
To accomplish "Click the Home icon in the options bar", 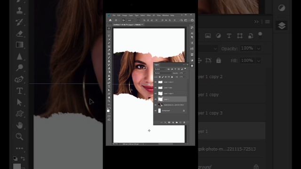I will point(110,20).
